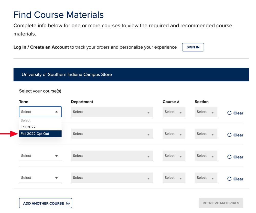Screen dimensions: 256x213
Task: Select the greyed 'Select' placeholder option in term list
Action: 40,120
